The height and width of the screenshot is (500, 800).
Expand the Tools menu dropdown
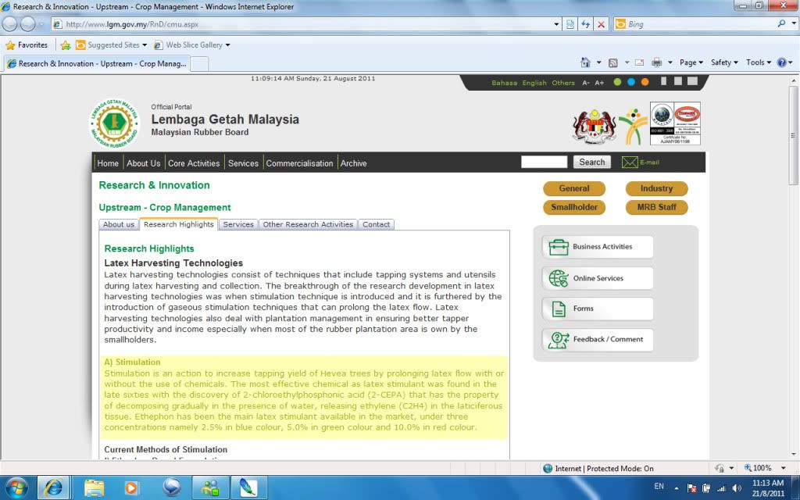pos(758,62)
